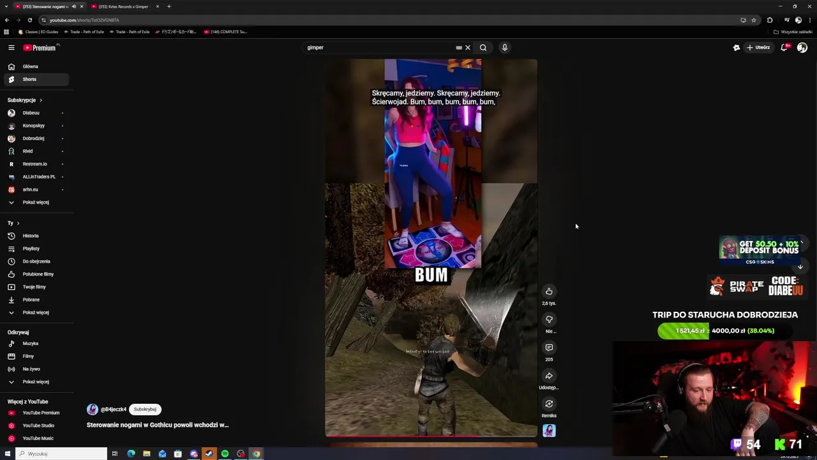Click the Shorts video to pause playback
Image resolution: width=817 pixels, height=460 pixels.
[431, 248]
